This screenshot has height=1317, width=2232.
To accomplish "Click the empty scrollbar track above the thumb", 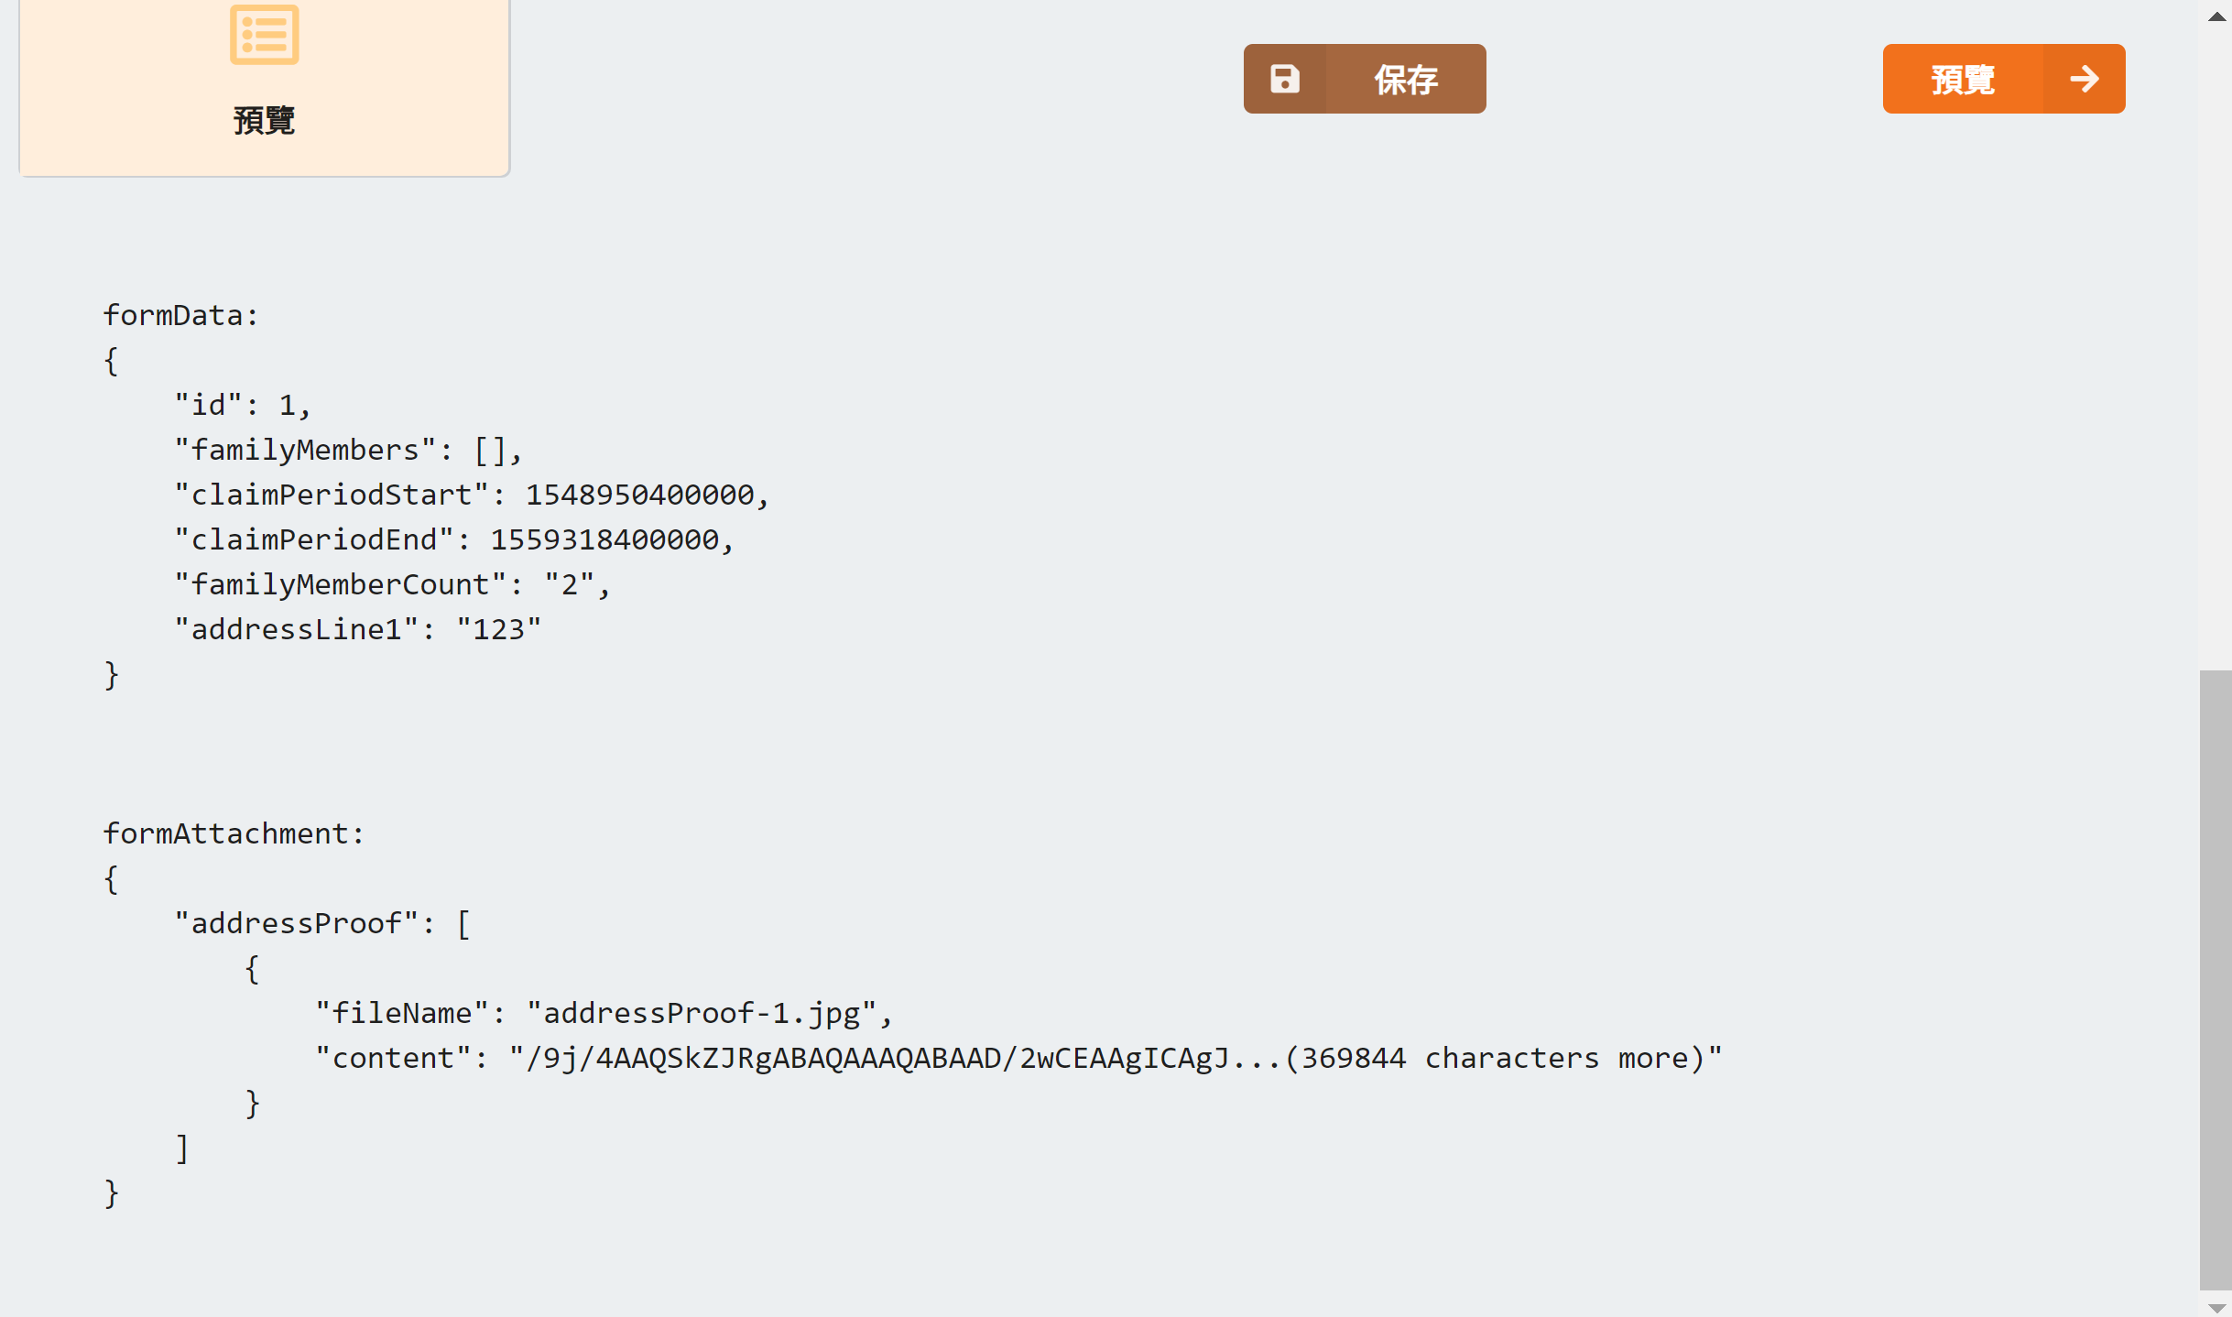I will [2216, 348].
